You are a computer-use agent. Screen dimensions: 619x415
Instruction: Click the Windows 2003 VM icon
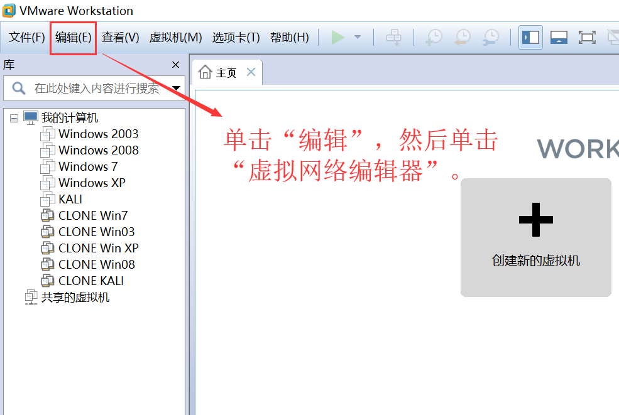pyautogui.click(x=48, y=134)
